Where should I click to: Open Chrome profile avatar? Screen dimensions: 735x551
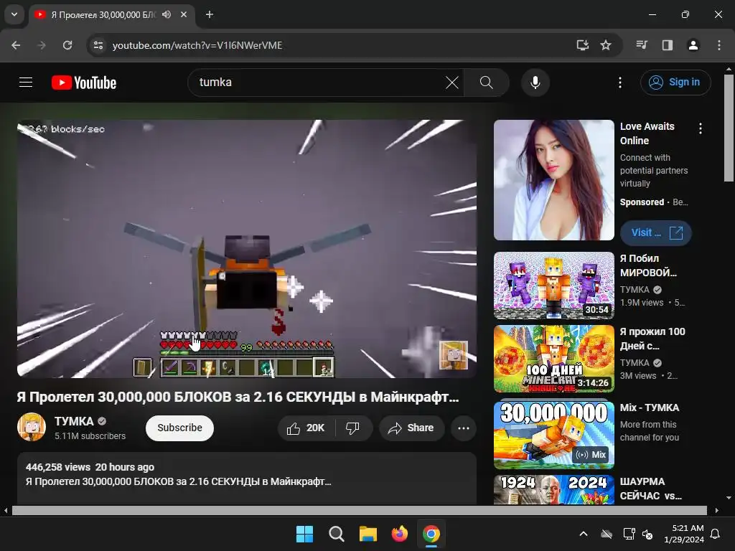click(x=693, y=45)
